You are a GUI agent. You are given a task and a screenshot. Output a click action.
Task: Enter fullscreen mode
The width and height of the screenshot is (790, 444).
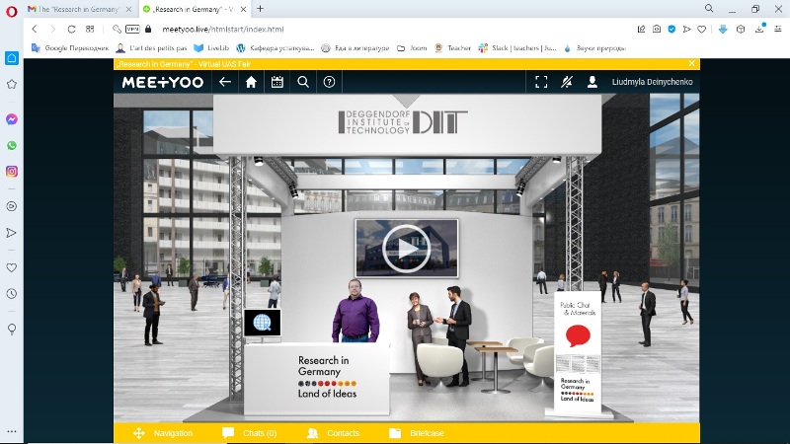[x=541, y=82]
